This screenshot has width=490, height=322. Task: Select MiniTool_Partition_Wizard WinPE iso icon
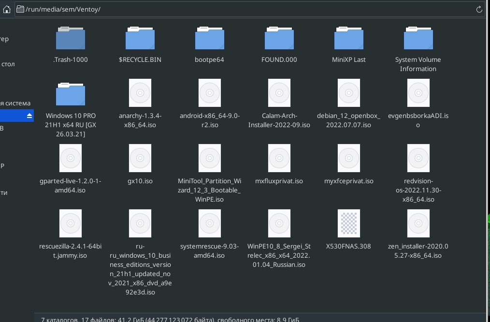click(x=210, y=158)
